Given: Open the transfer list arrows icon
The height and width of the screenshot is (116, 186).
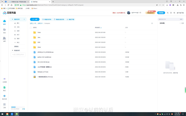Looking at the screenshot, I should (x=168, y=13).
